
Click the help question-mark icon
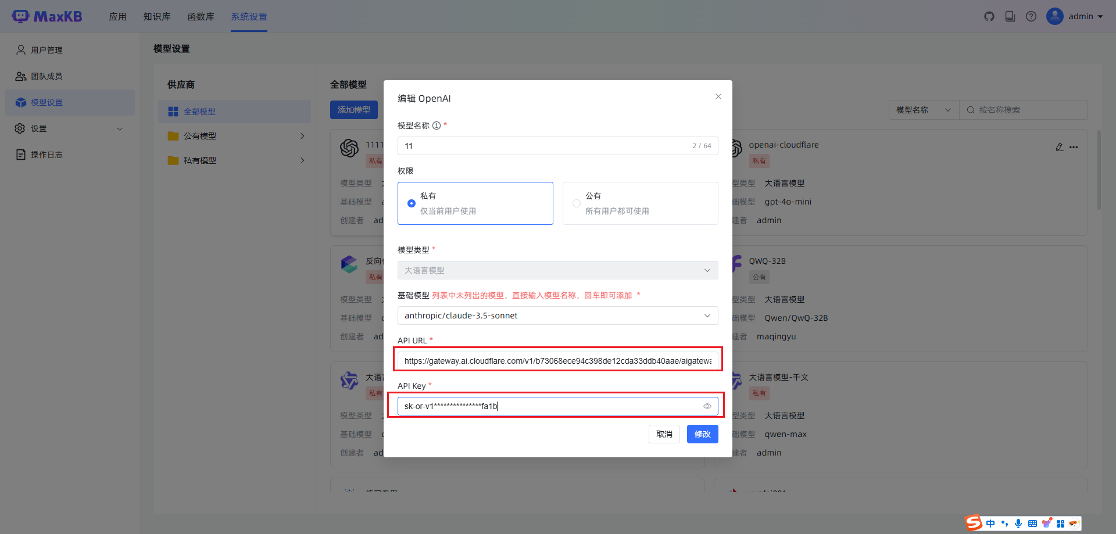pos(1031,16)
